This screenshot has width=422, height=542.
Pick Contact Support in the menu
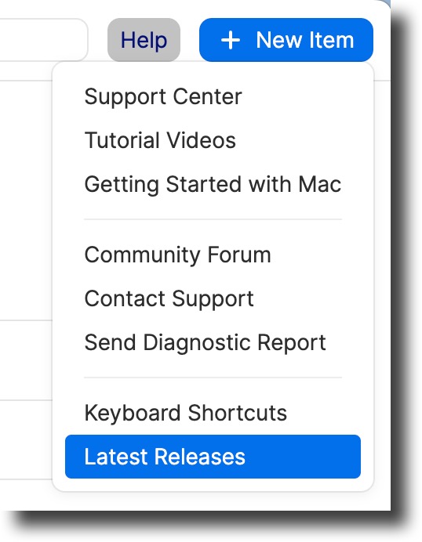pos(213,298)
